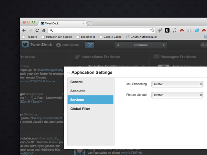Click the Link Shortening label

136,84
